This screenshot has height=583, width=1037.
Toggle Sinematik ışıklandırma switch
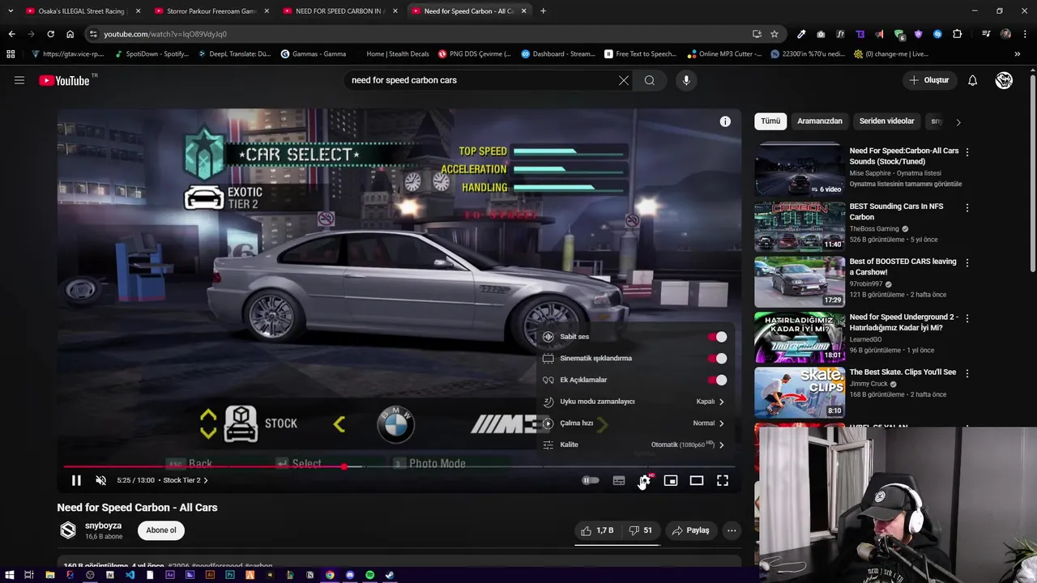717,358
